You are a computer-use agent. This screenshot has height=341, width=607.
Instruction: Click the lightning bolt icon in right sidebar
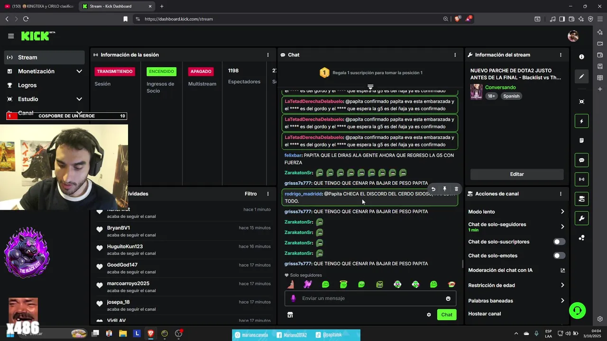(x=582, y=121)
